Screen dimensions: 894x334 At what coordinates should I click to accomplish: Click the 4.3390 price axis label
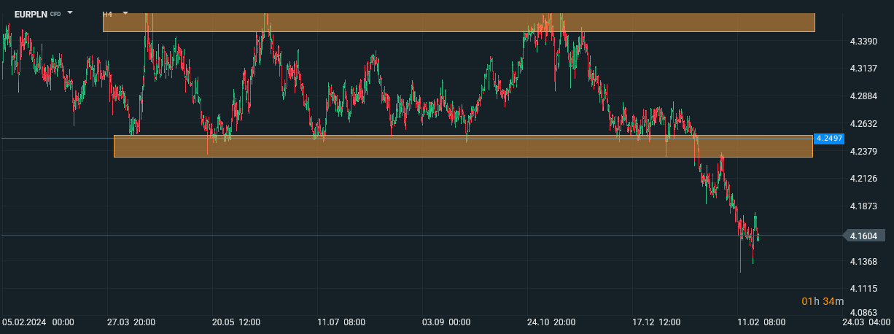[863, 42]
